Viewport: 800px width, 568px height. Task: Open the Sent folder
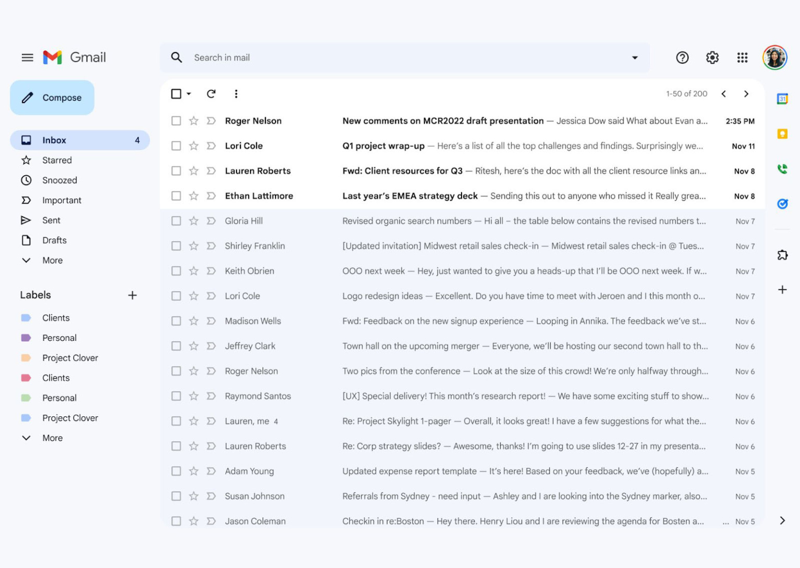(x=51, y=220)
